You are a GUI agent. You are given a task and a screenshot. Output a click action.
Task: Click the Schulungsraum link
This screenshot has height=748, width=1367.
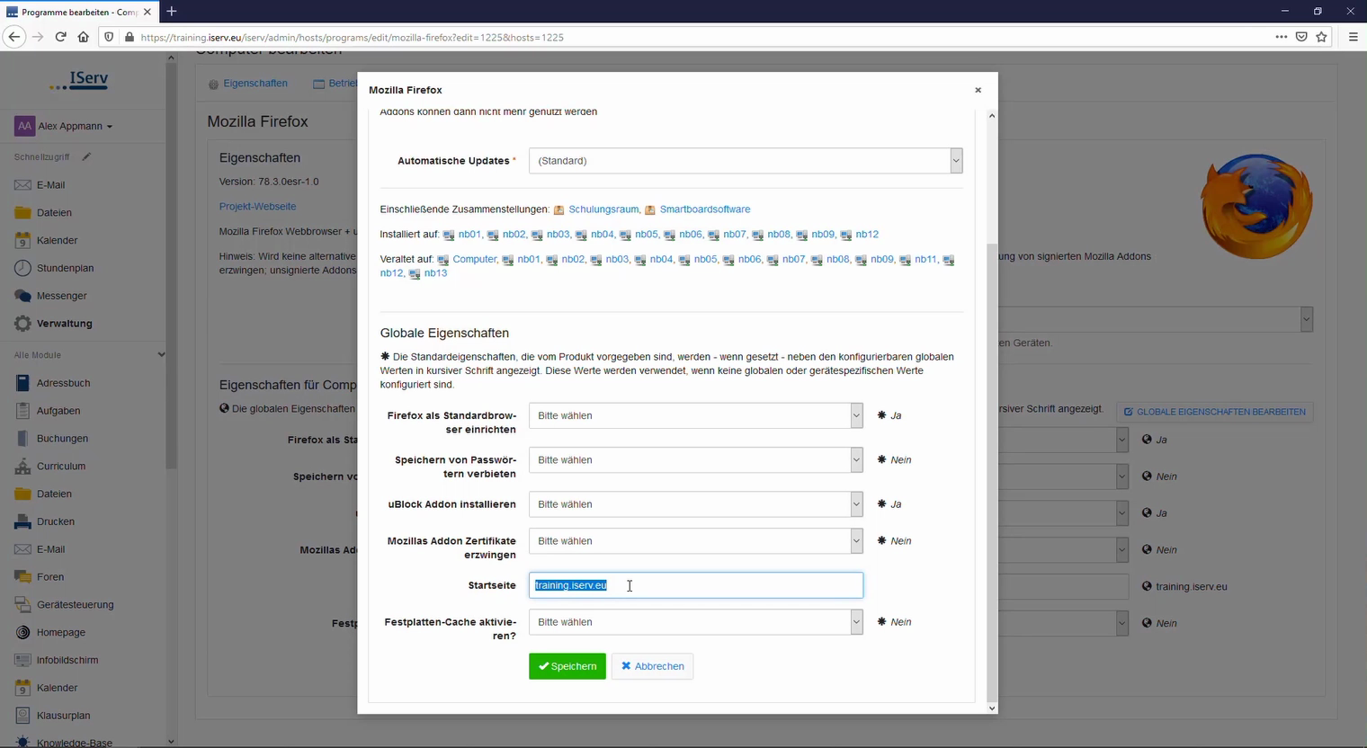click(x=603, y=209)
